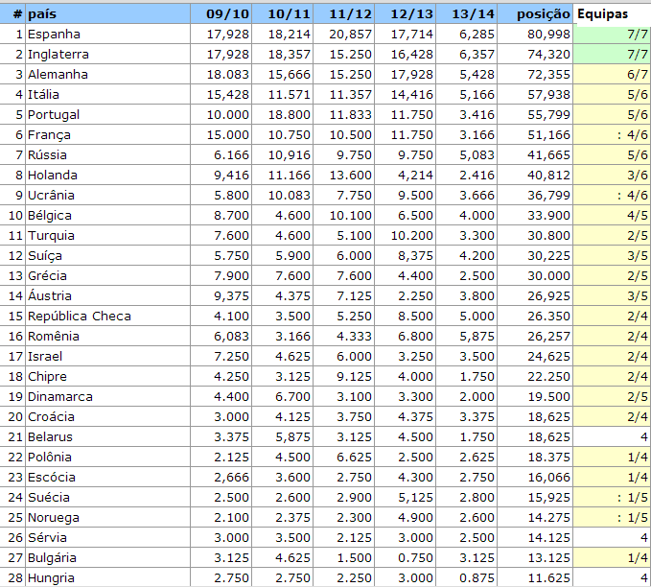Click Dinamarca's 10/11 value 6.700
Image resolution: width=651 pixels, height=587 pixels.
pyautogui.click(x=292, y=397)
